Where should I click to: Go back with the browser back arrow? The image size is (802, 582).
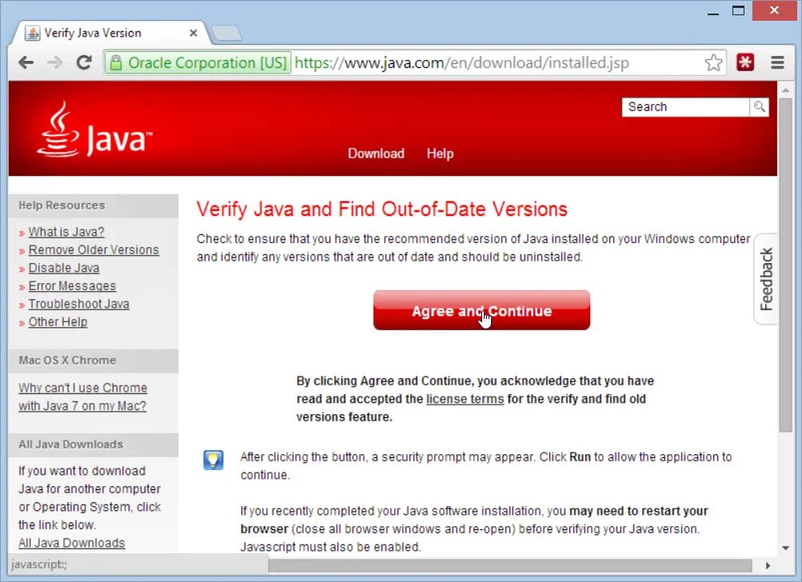coord(26,63)
